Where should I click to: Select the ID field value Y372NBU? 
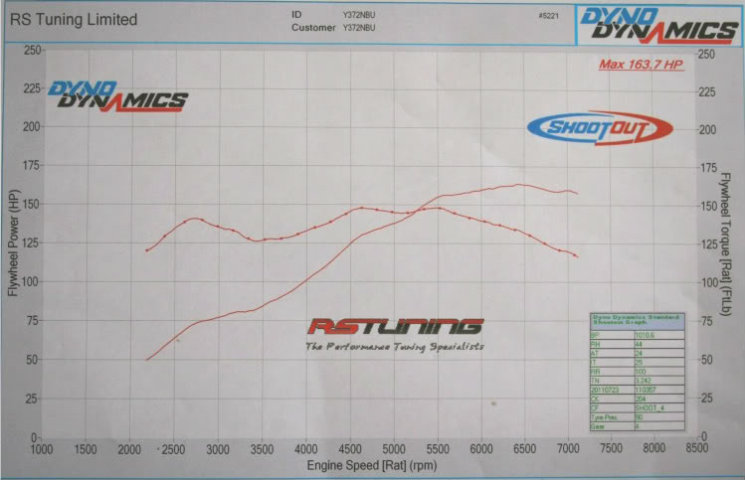361,15
